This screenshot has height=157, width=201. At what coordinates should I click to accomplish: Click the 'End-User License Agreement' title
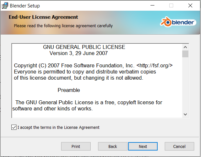click(x=43, y=17)
